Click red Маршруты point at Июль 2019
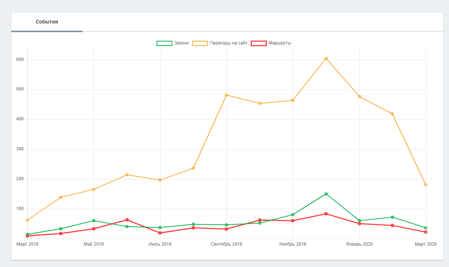 point(160,233)
